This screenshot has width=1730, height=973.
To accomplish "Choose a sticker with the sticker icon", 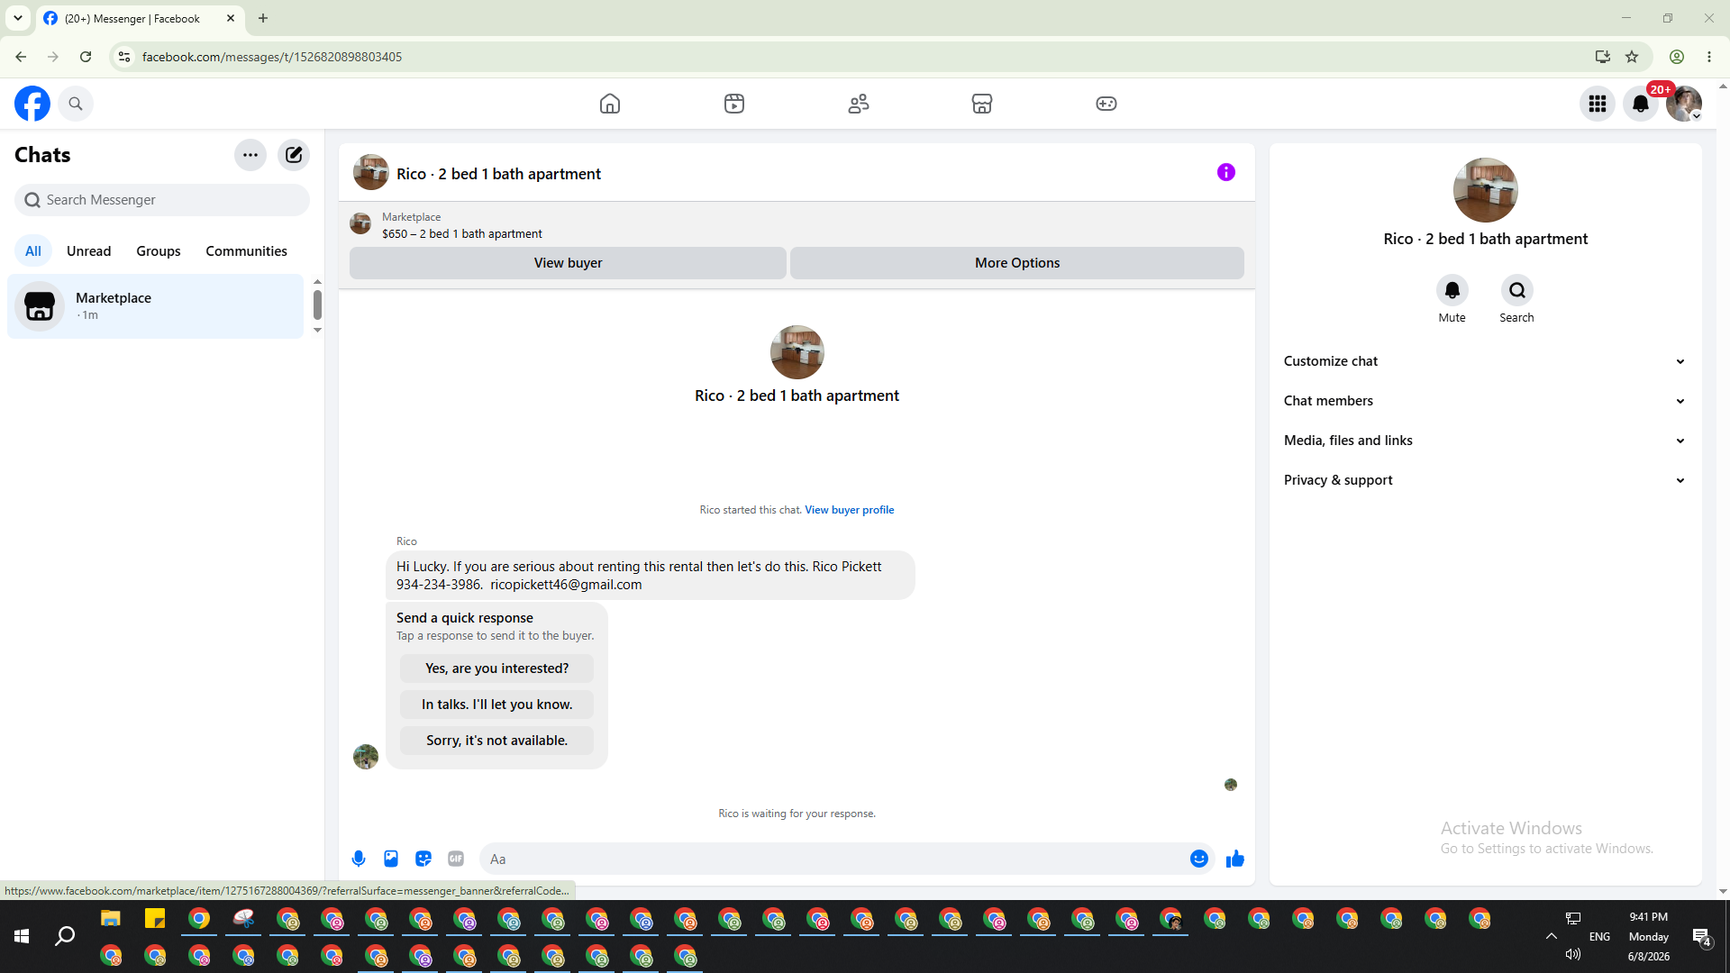I will [x=423, y=859].
